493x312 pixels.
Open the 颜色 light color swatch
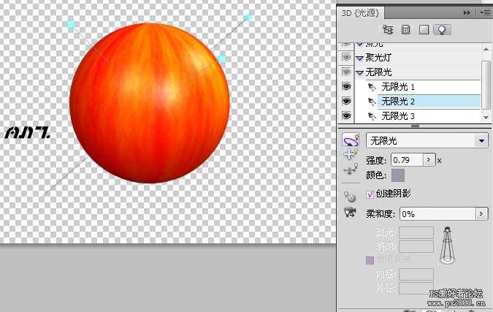click(x=398, y=175)
